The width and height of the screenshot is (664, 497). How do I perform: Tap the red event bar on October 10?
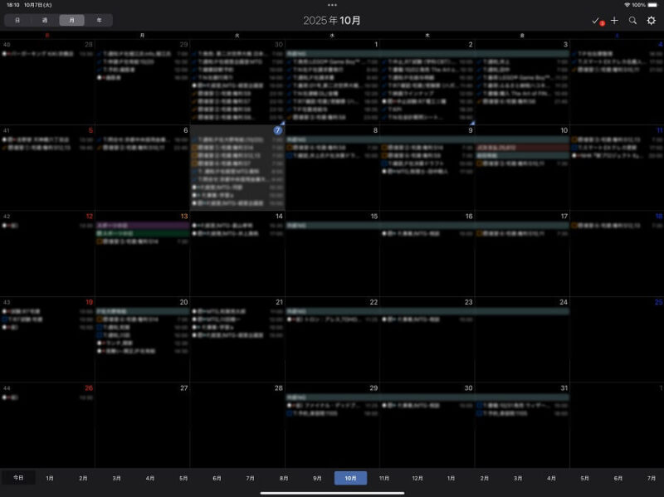(522, 147)
